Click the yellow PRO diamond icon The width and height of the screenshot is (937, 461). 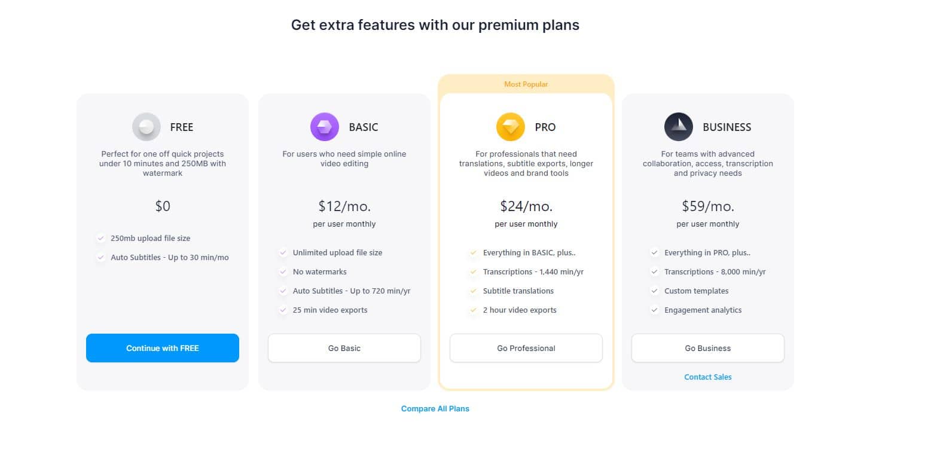pos(511,127)
